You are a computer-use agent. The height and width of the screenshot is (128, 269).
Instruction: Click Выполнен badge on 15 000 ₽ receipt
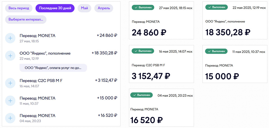coord(216,51)
